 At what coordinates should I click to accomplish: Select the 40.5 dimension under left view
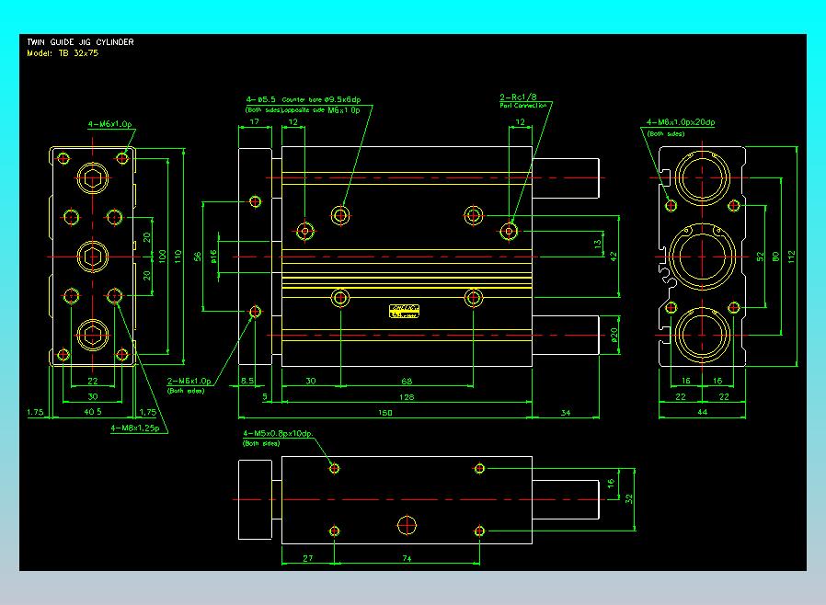92,413
